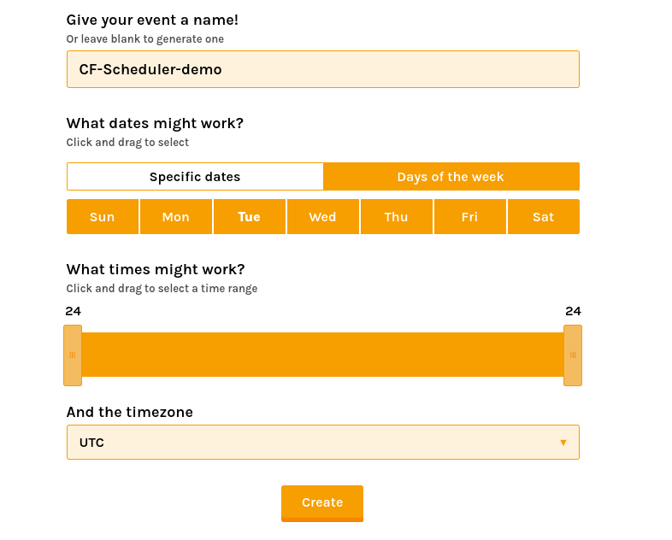The height and width of the screenshot is (540, 672).
Task: Click the timezone dropdown arrow icon
Action: [x=563, y=443]
